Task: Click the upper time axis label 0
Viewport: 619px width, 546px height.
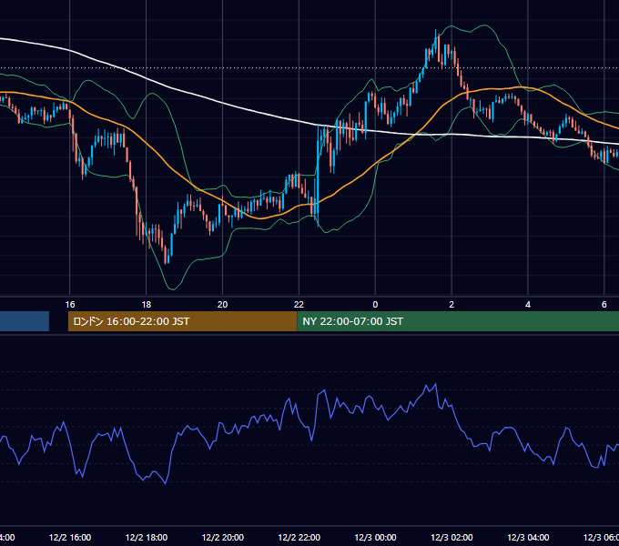Action: tap(375, 305)
